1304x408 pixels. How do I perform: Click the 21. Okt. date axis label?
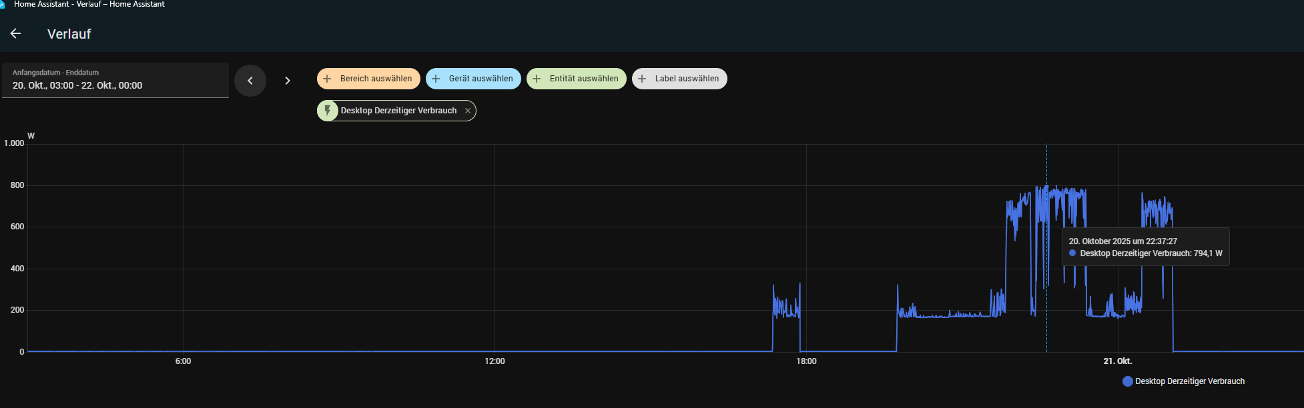pyautogui.click(x=1118, y=361)
